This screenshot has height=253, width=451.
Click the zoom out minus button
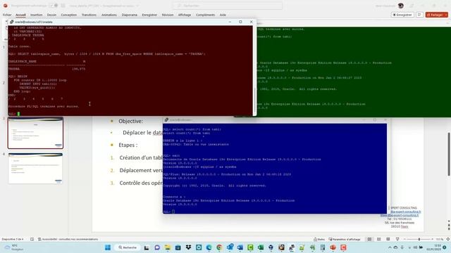[404, 239]
